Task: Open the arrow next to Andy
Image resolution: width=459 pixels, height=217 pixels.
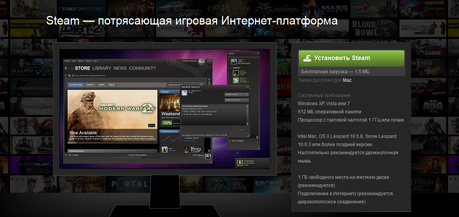Action: (245, 71)
